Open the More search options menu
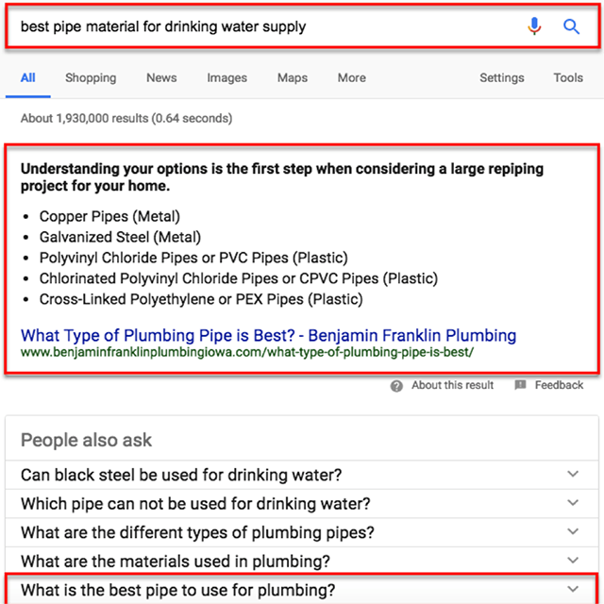 [352, 77]
